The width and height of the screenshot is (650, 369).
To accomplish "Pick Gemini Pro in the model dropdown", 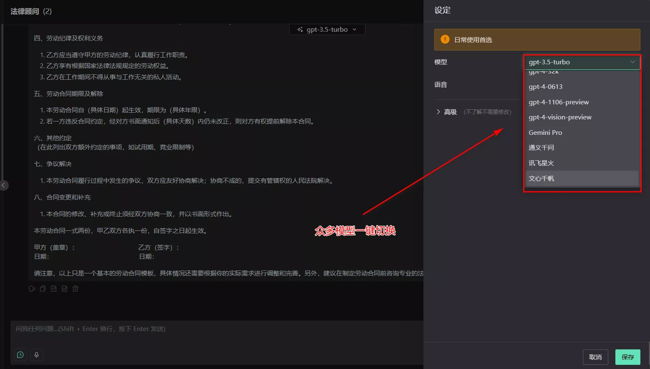I will (x=582, y=133).
